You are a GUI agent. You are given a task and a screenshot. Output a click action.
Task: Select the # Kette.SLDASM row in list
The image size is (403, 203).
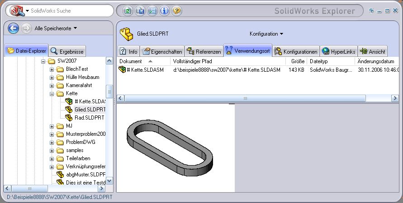click(258, 70)
